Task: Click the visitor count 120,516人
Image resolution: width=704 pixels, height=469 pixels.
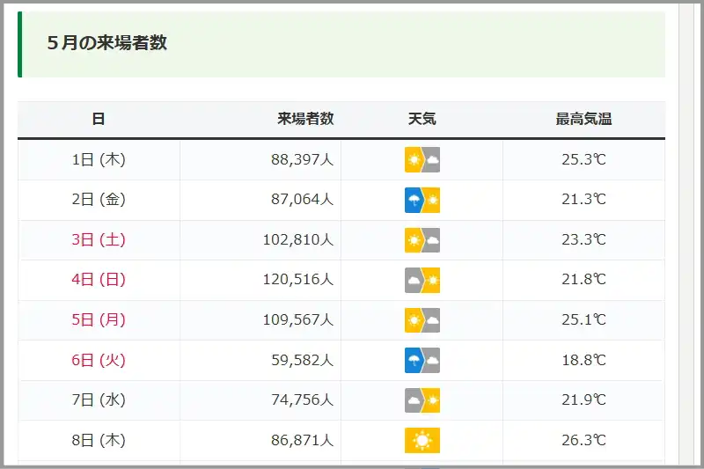Action: point(298,280)
